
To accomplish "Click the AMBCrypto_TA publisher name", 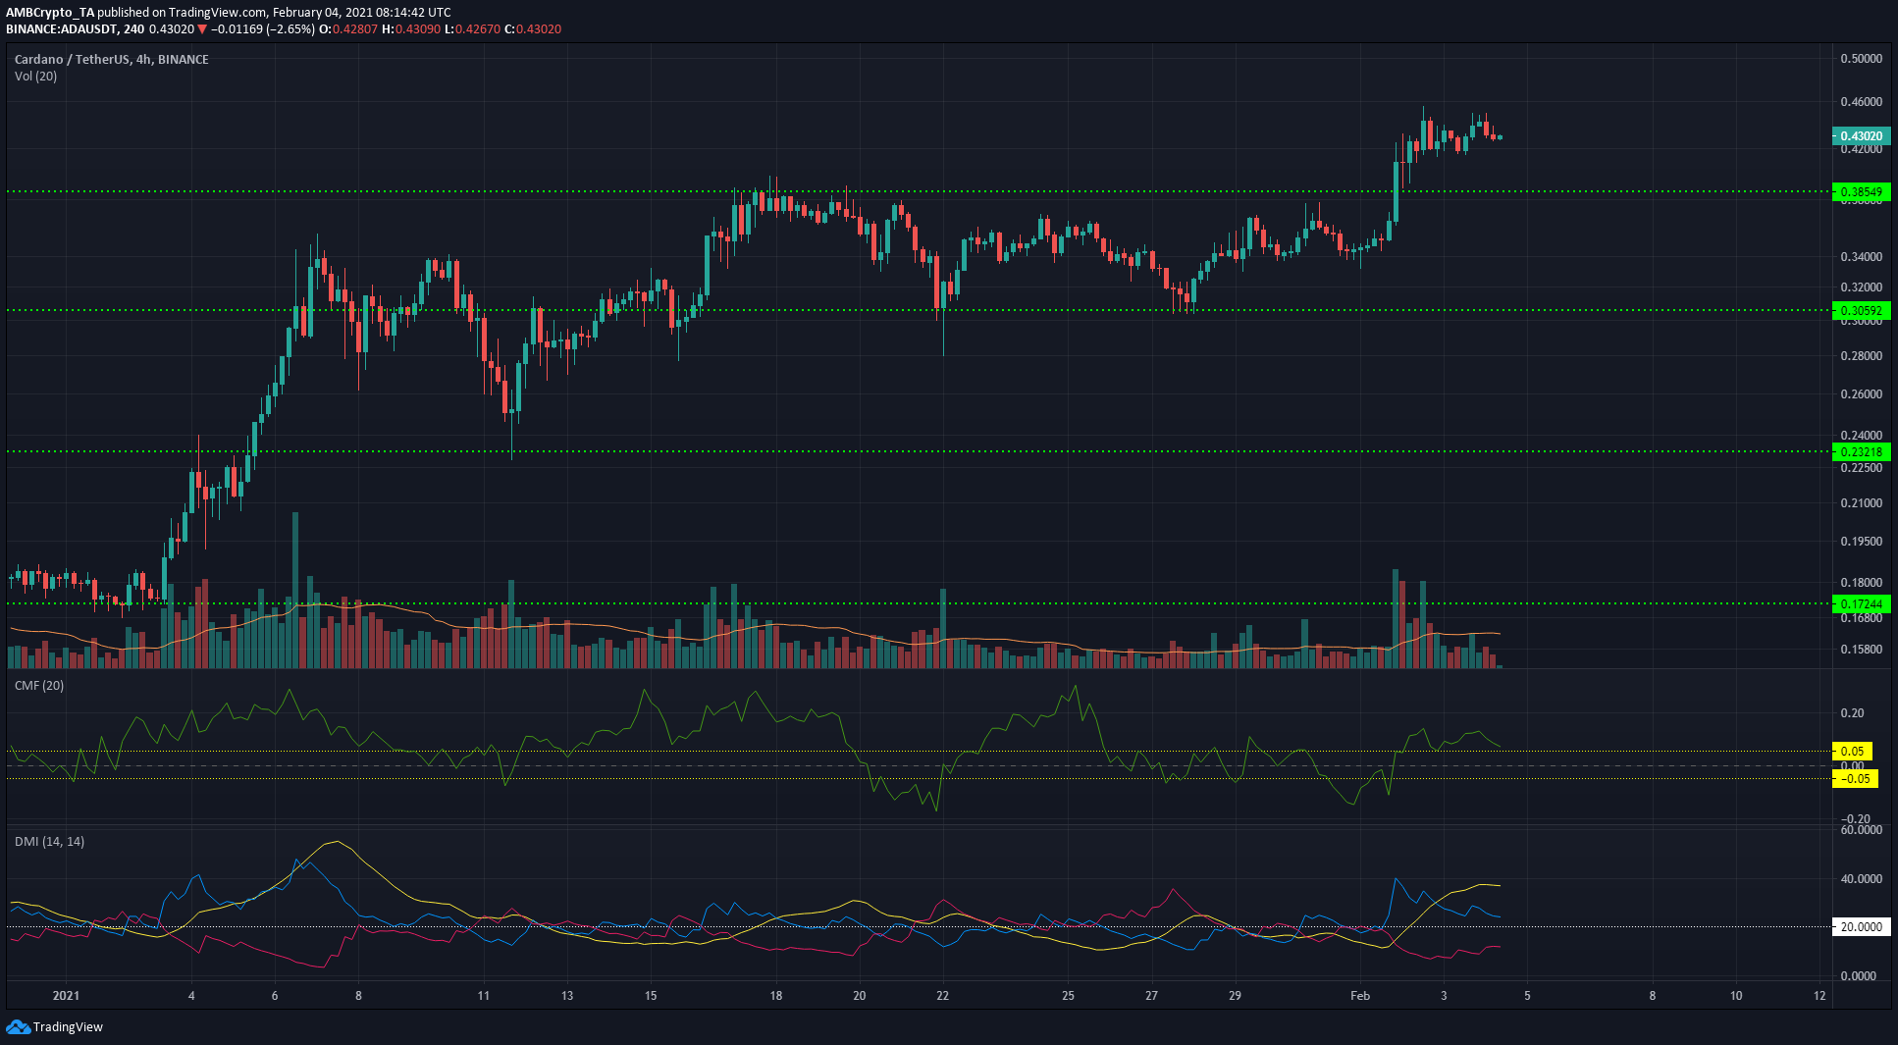I will 50,13.
